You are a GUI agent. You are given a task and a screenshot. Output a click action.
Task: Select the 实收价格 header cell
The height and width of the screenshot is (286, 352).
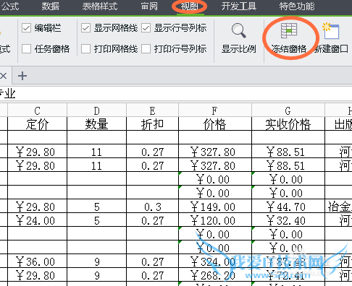tap(288, 124)
